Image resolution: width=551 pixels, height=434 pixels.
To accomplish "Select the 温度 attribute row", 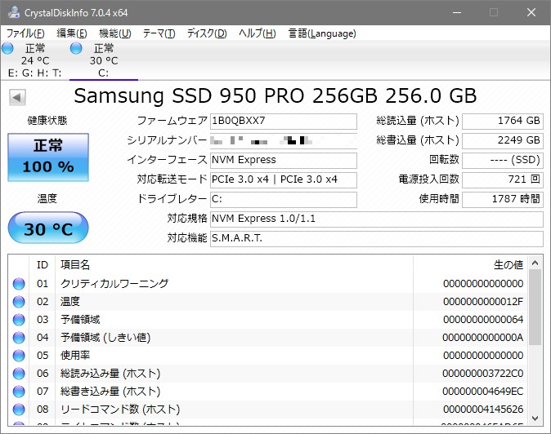I will point(267,302).
